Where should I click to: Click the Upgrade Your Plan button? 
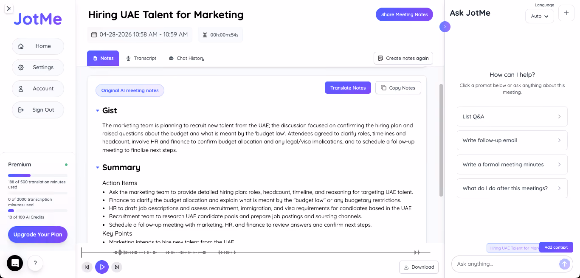[x=38, y=234]
